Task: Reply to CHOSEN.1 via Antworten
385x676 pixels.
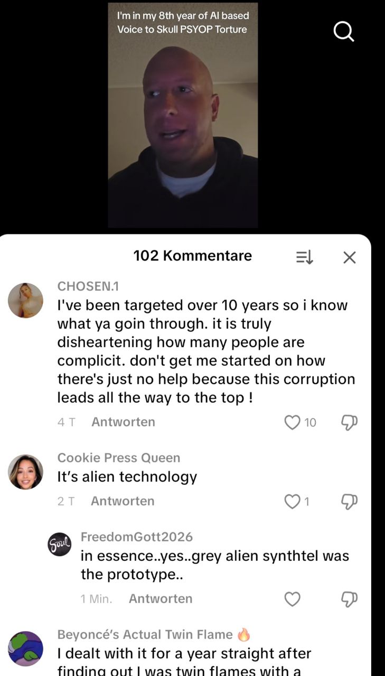Action: point(123,422)
